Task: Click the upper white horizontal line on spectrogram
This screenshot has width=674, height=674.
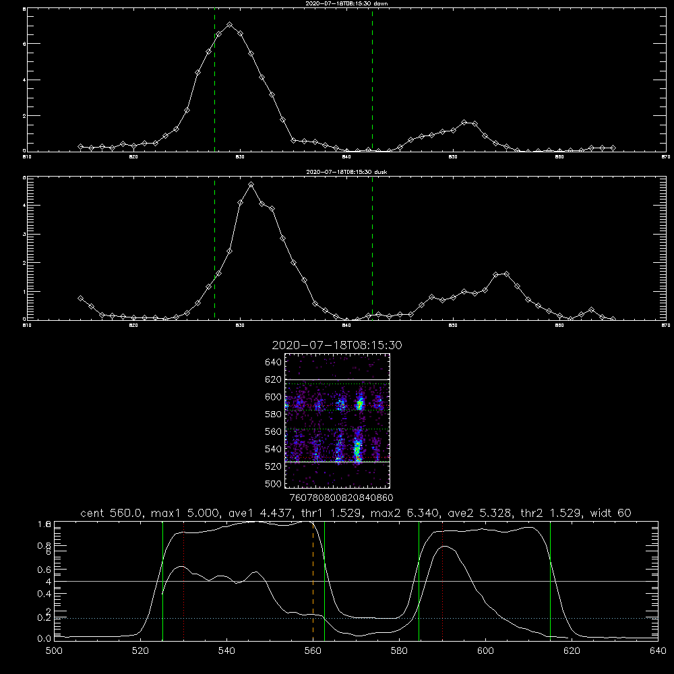Action: (x=338, y=379)
